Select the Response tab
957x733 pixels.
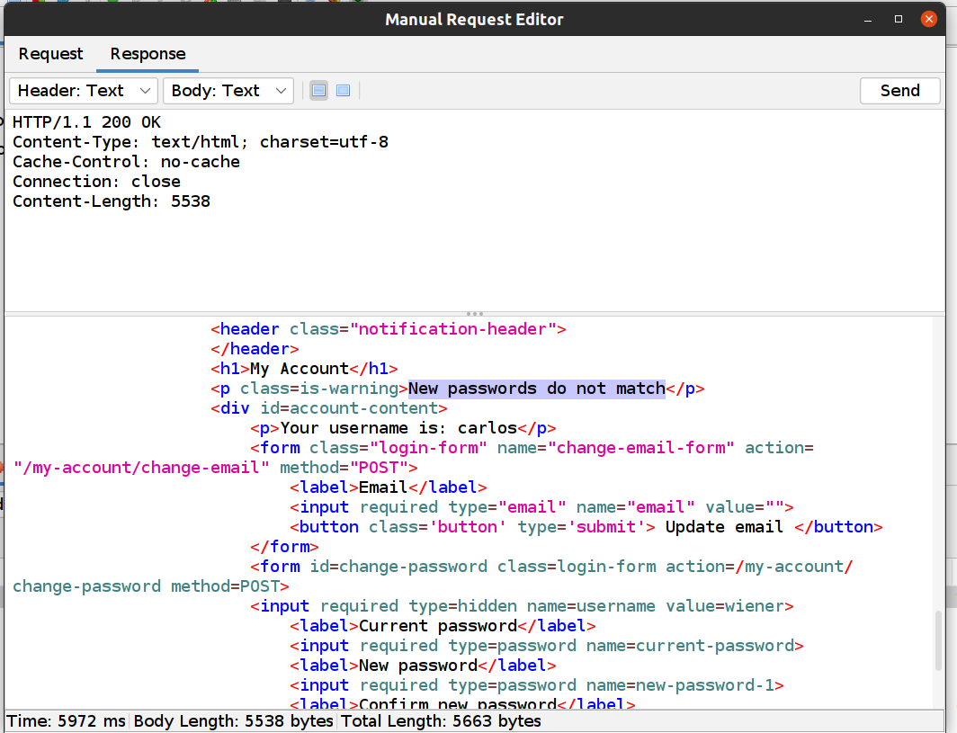(x=148, y=54)
